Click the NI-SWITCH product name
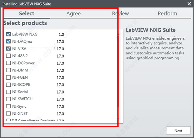Screen dimensions: 194x138 [x=22, y=99]
